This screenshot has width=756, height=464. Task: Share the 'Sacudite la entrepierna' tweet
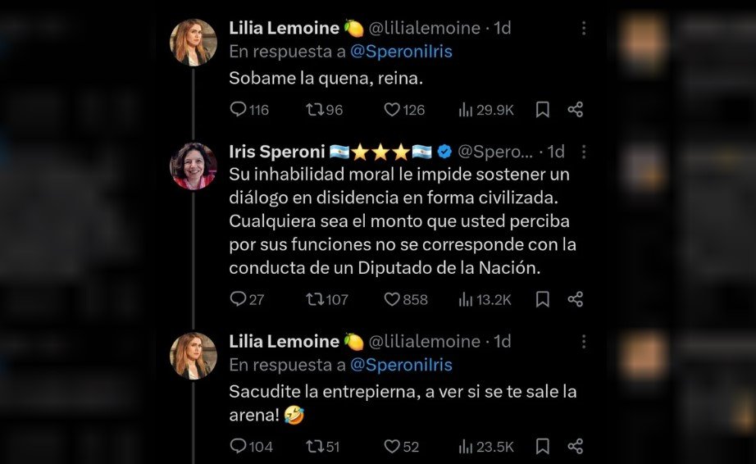[576, 446]
